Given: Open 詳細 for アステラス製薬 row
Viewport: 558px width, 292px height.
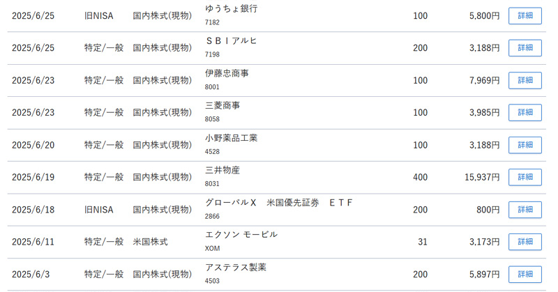Looking at the screenshot, I should [x=525, y=274].
